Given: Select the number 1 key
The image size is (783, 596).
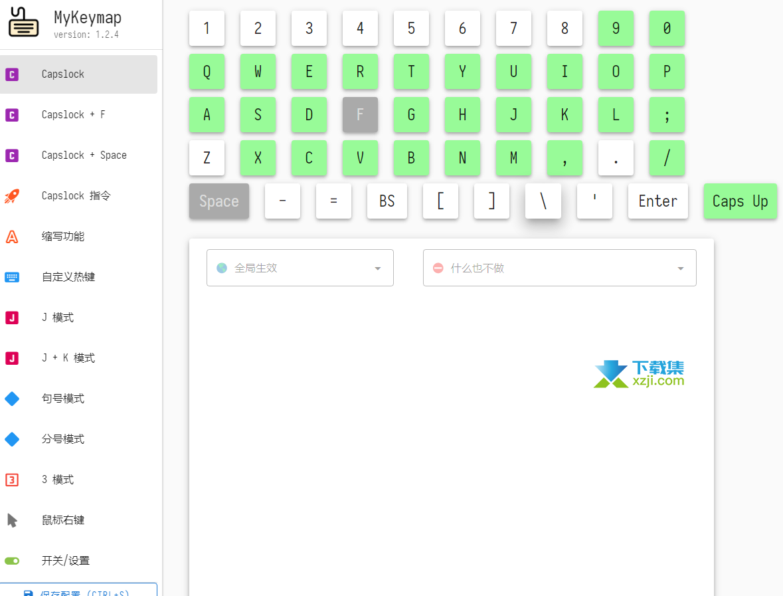Looking at the screenshot, I should [207, 29].
